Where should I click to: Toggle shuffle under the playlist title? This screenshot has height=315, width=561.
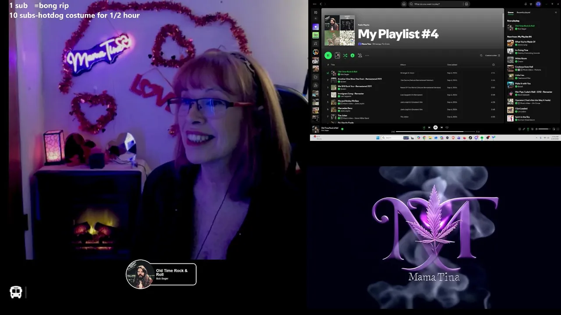[x=345, y=55]
